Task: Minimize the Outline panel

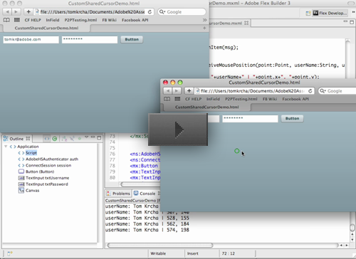Action: click(93, 137)
